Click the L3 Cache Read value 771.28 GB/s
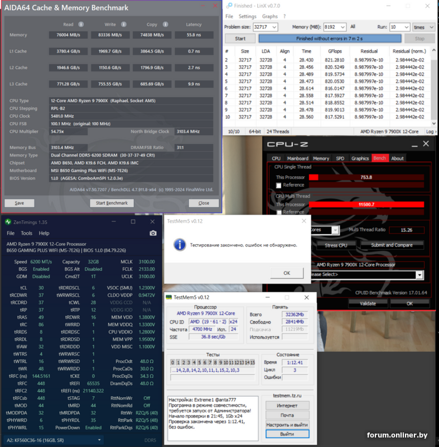The height and width of the screenshot is (447, 439). coord(68,84)
